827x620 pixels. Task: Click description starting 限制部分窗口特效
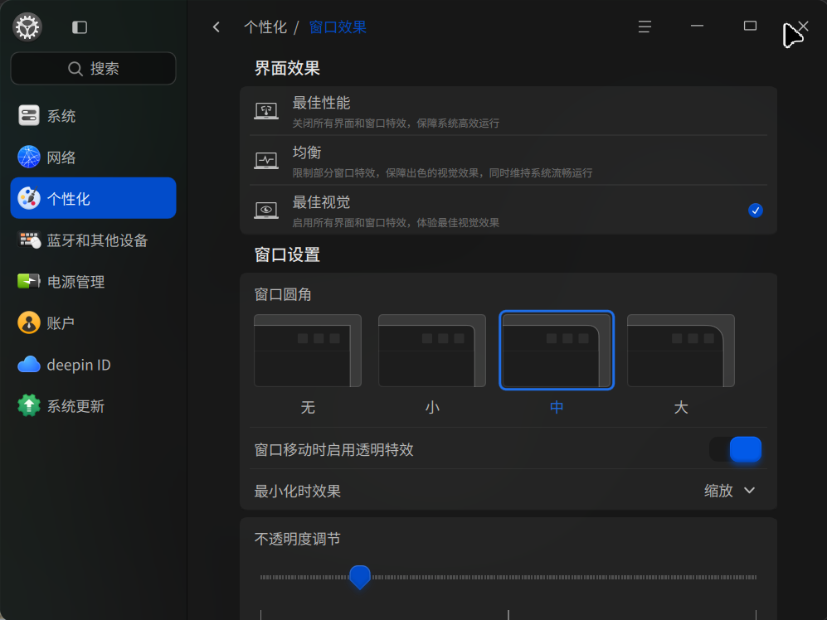click(x=442, y=173)
